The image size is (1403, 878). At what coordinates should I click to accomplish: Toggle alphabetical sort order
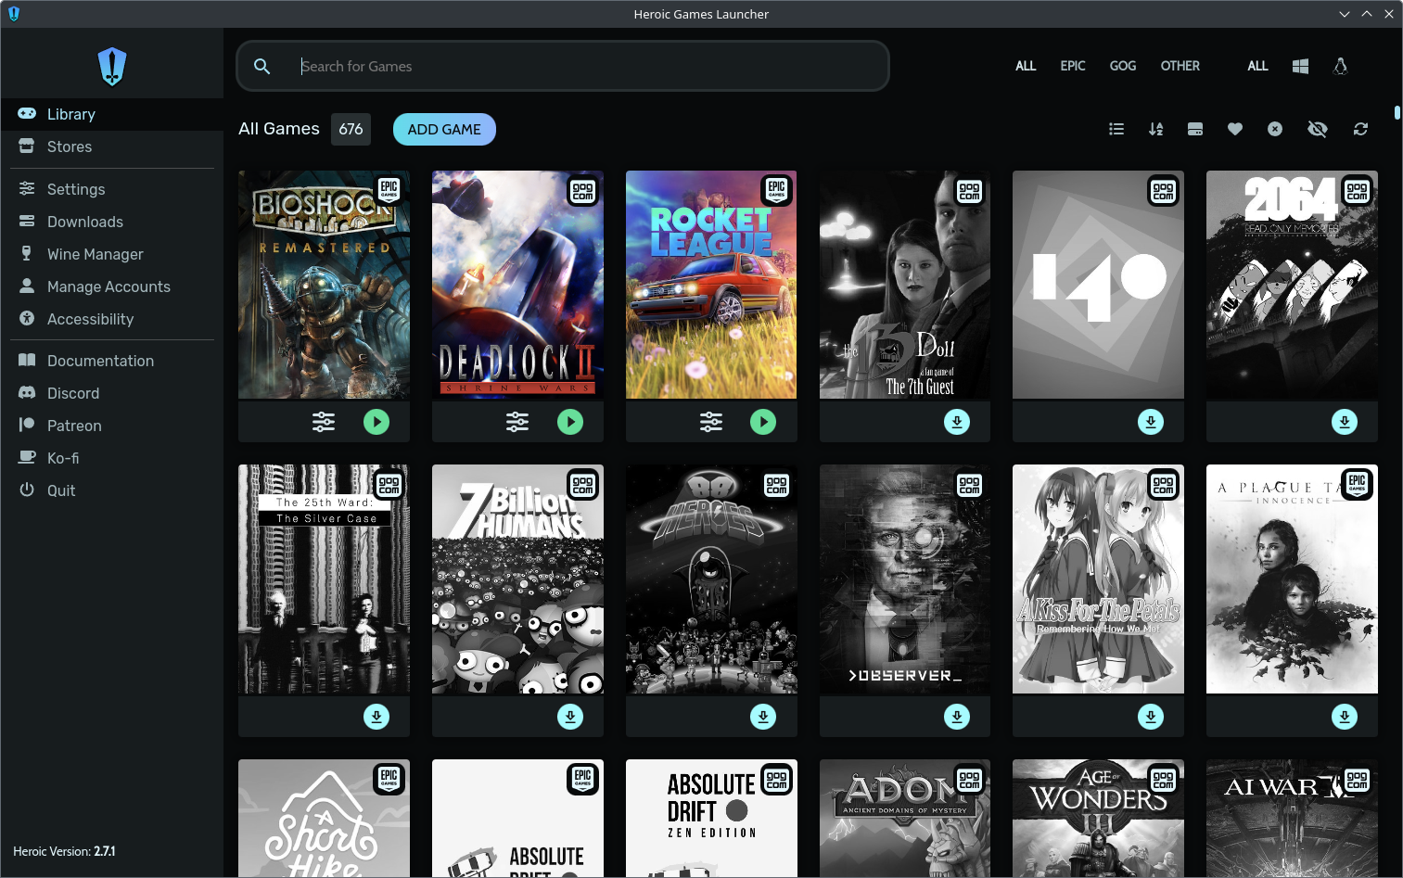(x=1155, y=129)
